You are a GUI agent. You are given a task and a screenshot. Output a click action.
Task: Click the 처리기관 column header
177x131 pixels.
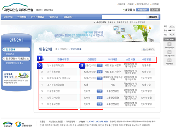coord(113,59)
